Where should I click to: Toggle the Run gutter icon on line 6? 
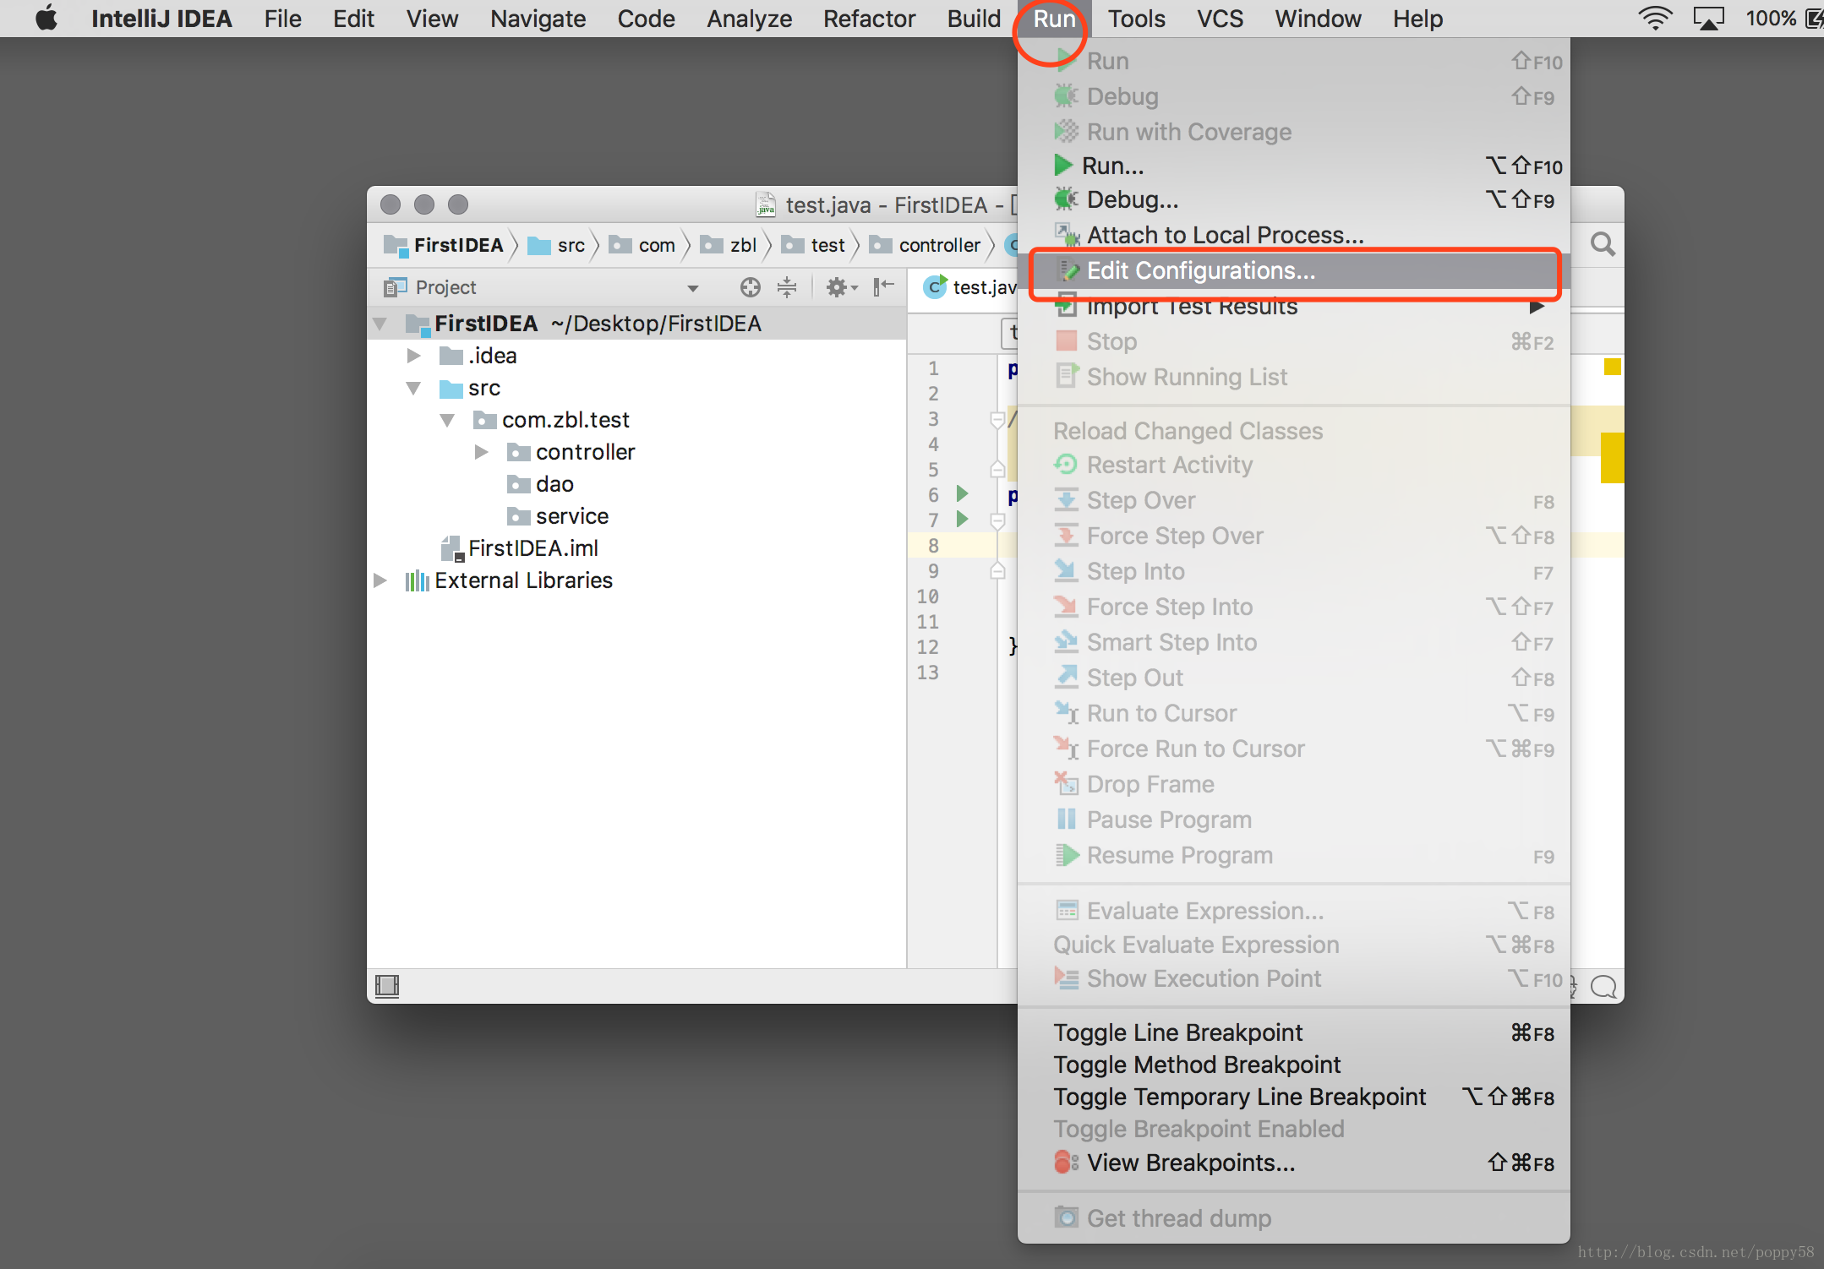(x=962, y=493)
